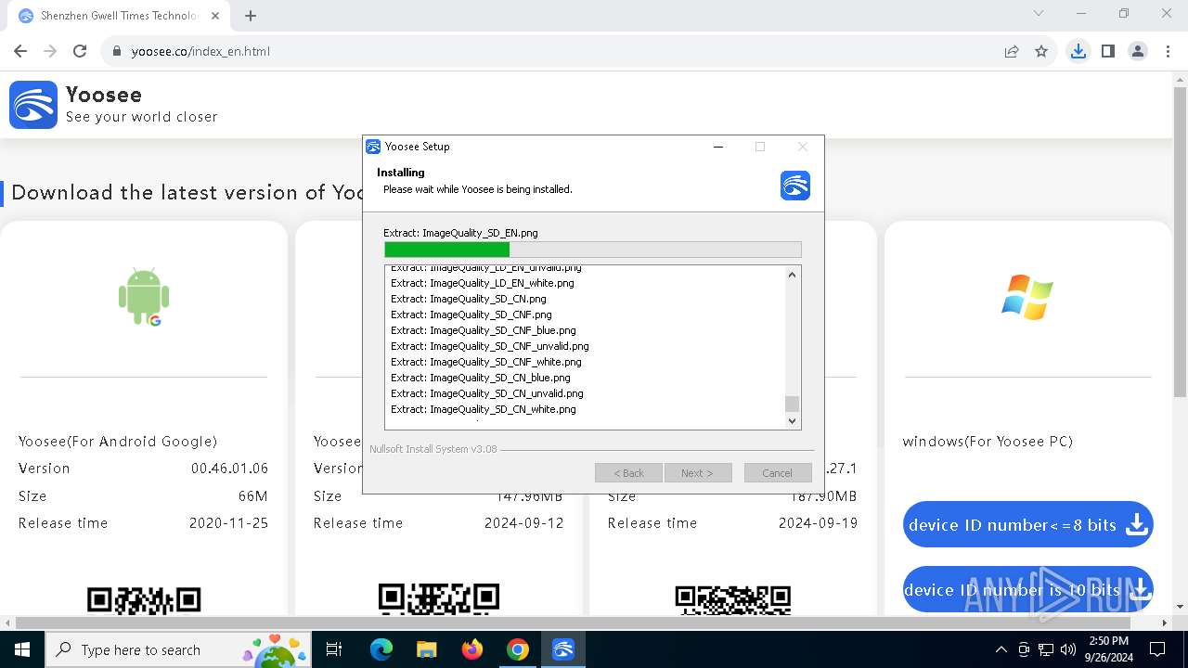The height and width of the screenshot is (668, 1188).
Task: Reload the yoosee.co page
Action: tap(80, 51)
